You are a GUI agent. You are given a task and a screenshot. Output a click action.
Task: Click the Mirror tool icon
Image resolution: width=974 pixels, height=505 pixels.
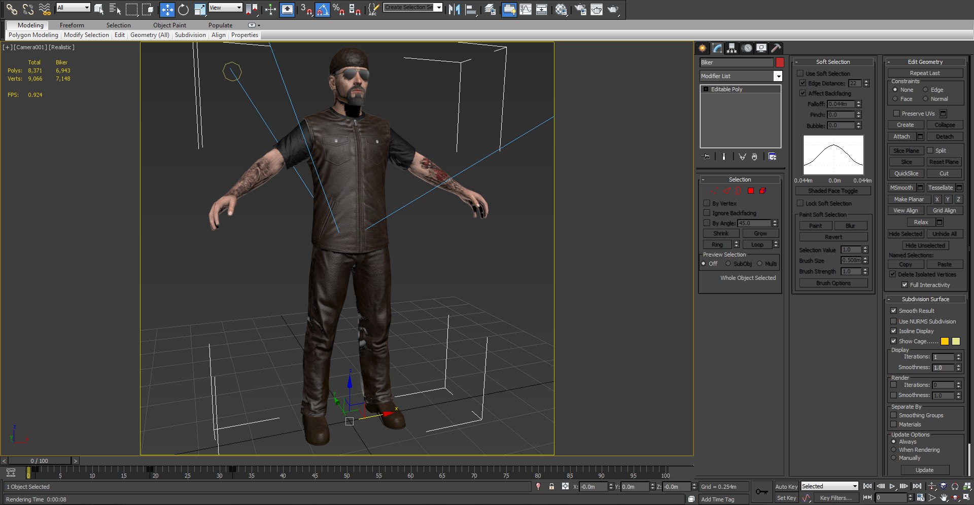click(454, 9)
